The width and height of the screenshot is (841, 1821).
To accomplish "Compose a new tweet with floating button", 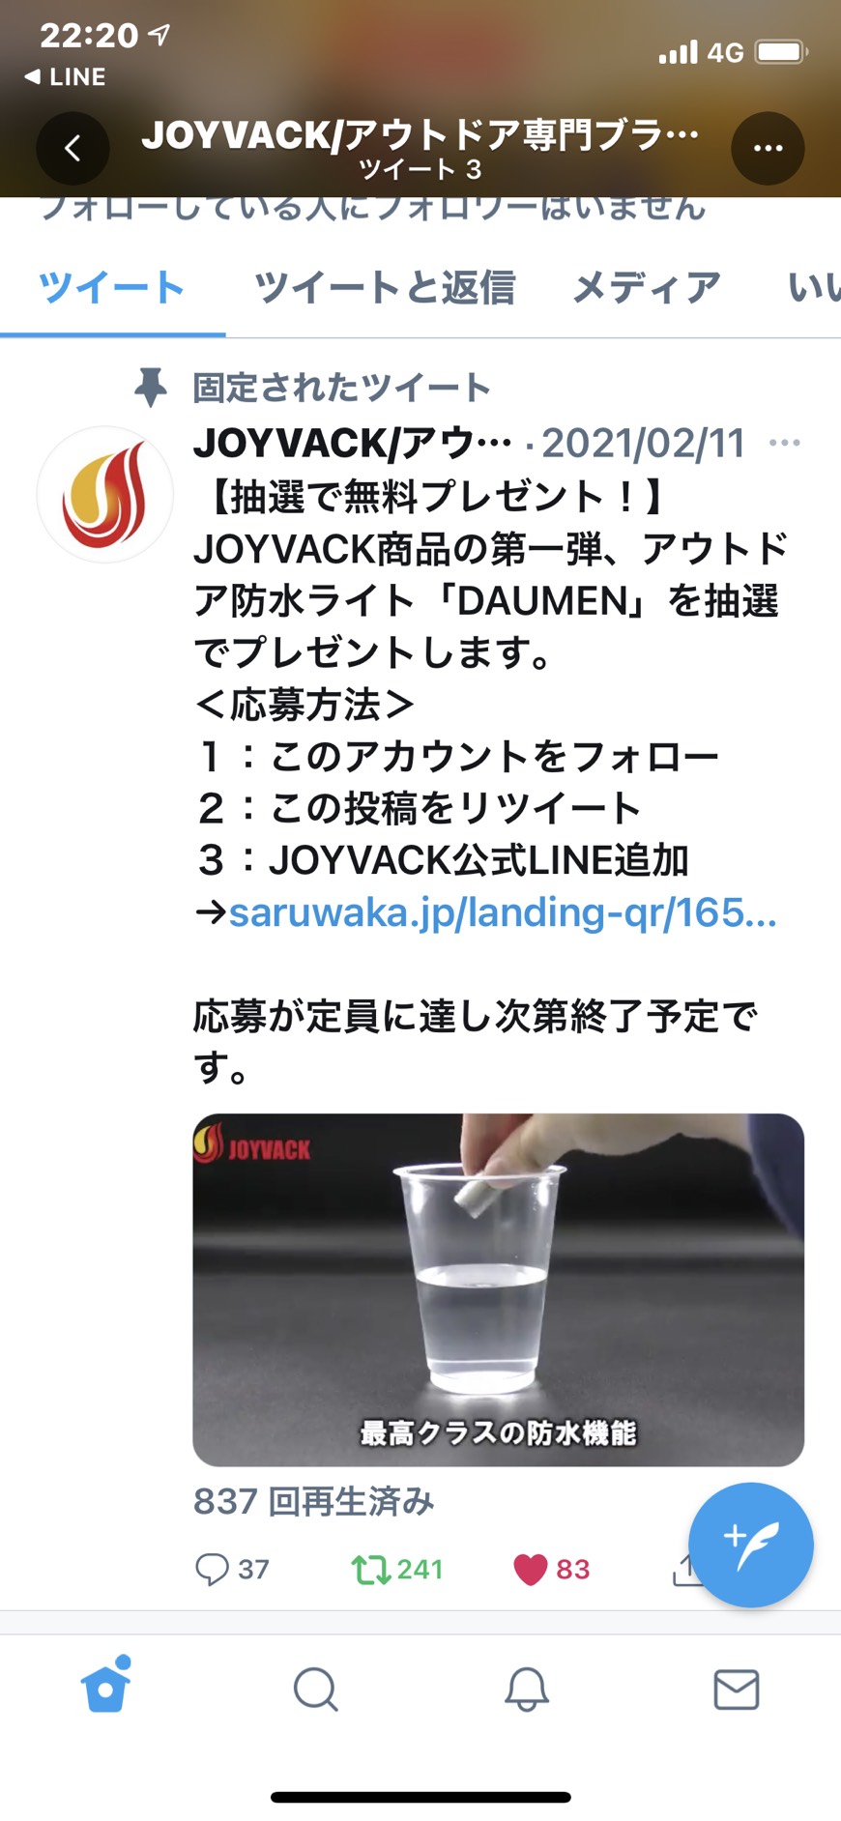I will [750, 1545].
